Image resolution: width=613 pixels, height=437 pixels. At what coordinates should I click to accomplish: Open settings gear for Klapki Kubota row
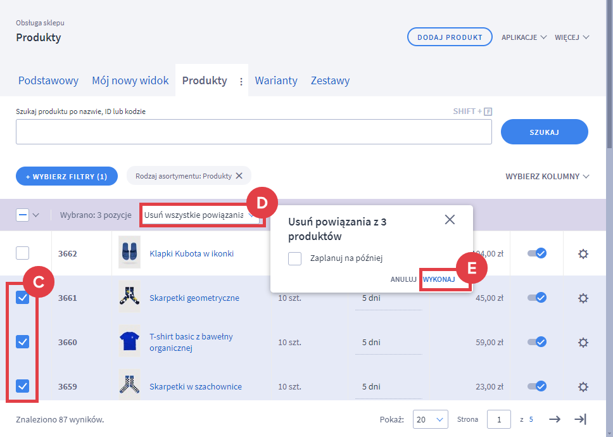pos(583,254)
